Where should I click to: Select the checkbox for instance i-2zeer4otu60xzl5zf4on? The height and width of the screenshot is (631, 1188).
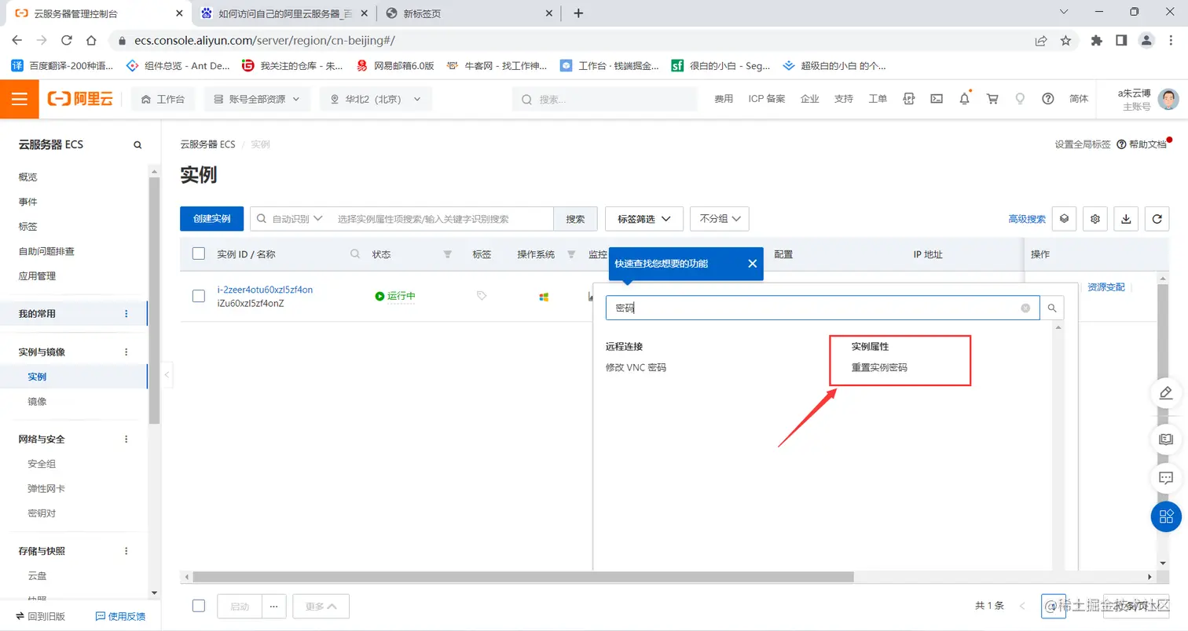pyautogui.click(x=199, y=296)
